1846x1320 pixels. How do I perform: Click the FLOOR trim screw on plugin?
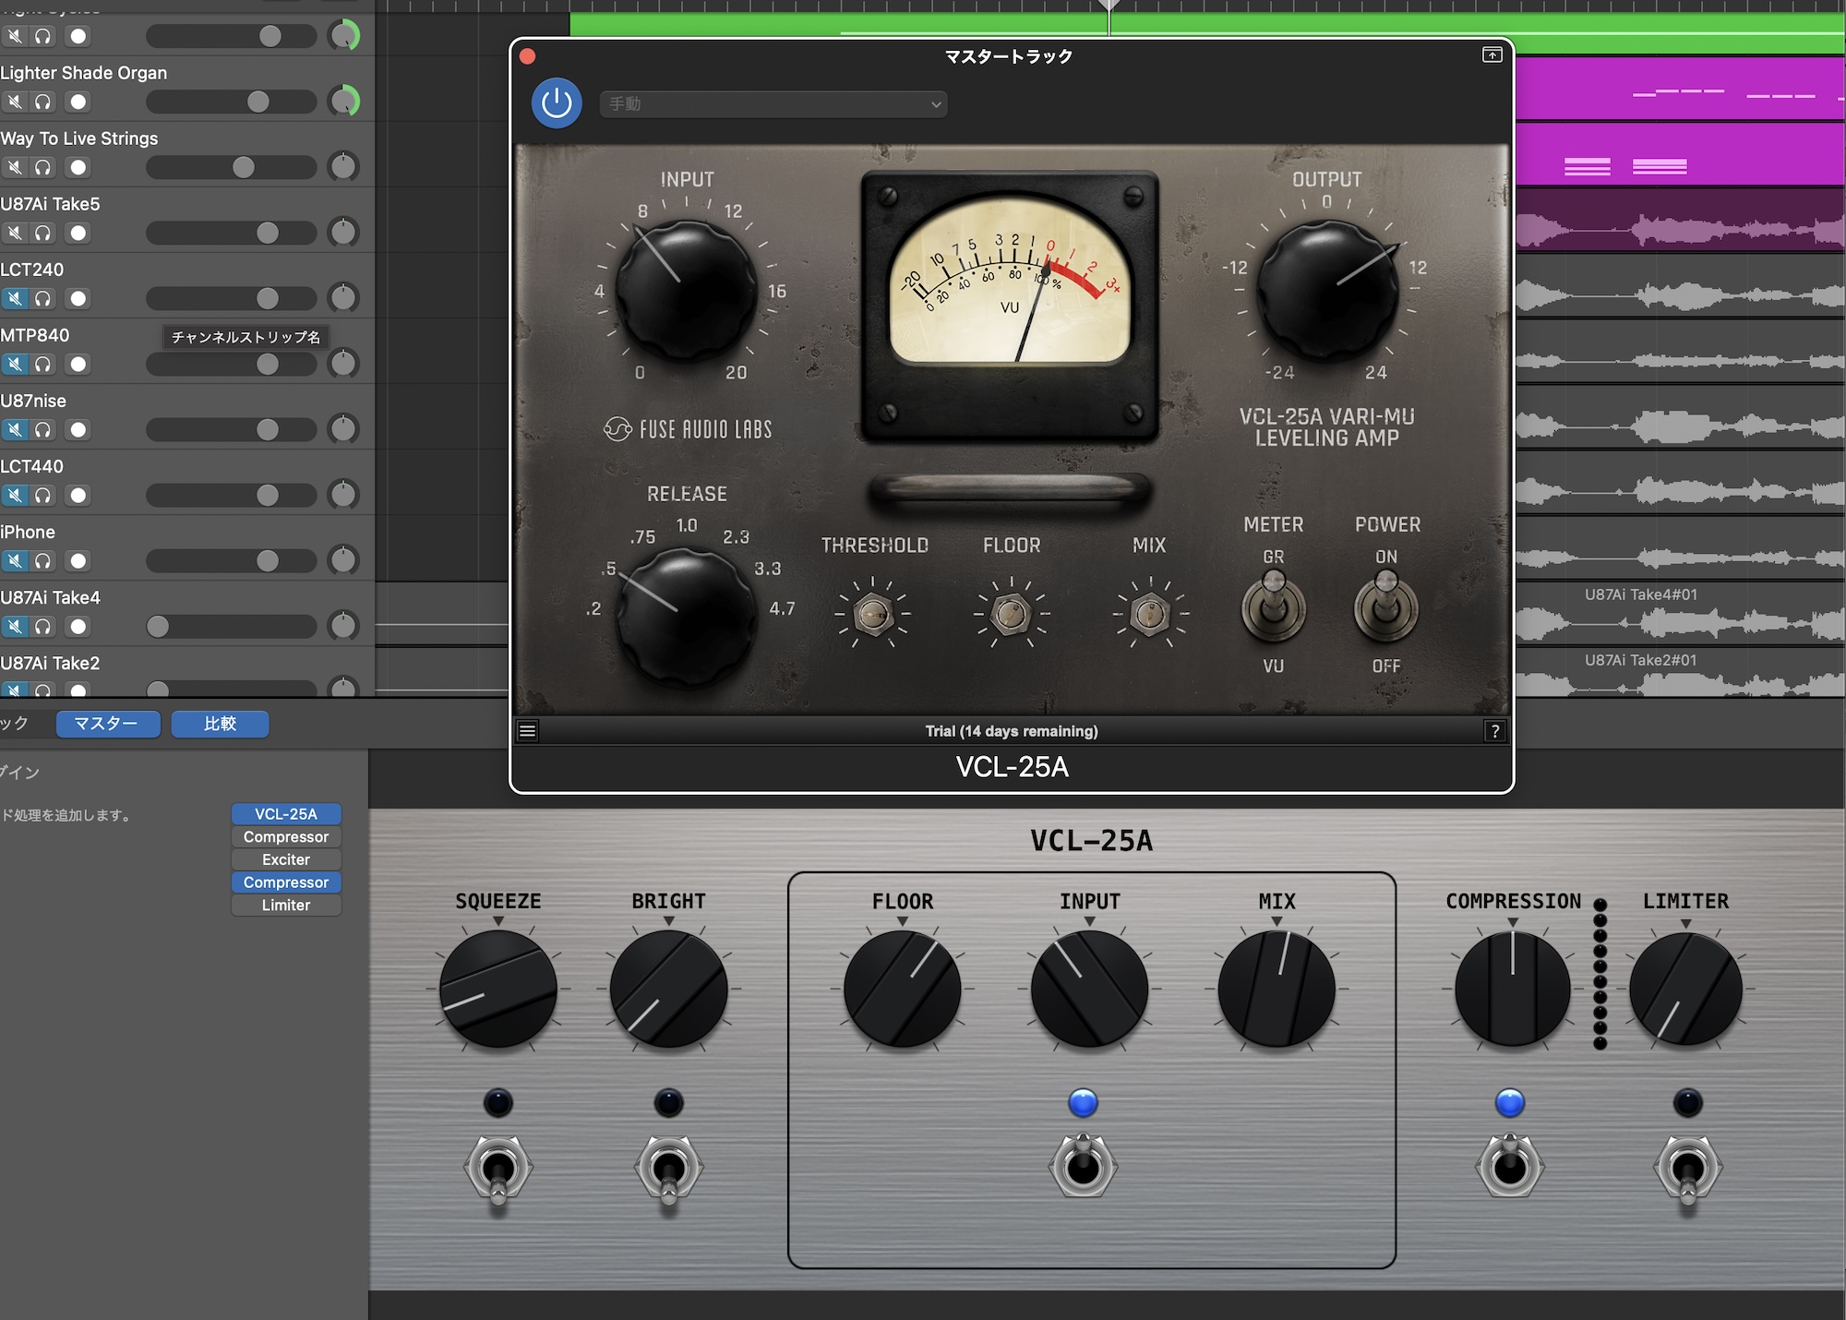coord(1011,614)
